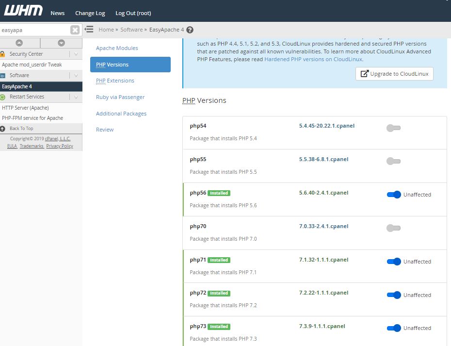Click version 7.0.33-2.4.1.cpanel

pyautogui.click(x=323, y=226)
